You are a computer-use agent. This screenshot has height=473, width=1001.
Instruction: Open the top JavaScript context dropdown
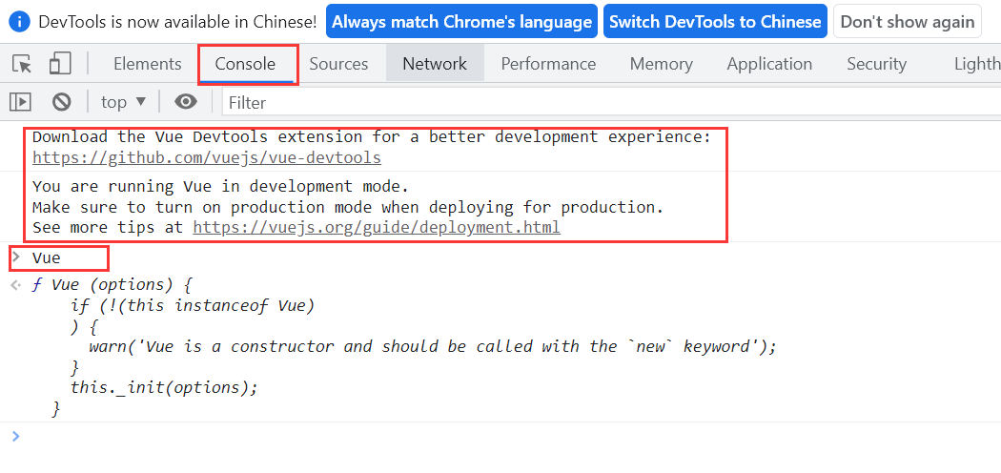coord(123,102)
